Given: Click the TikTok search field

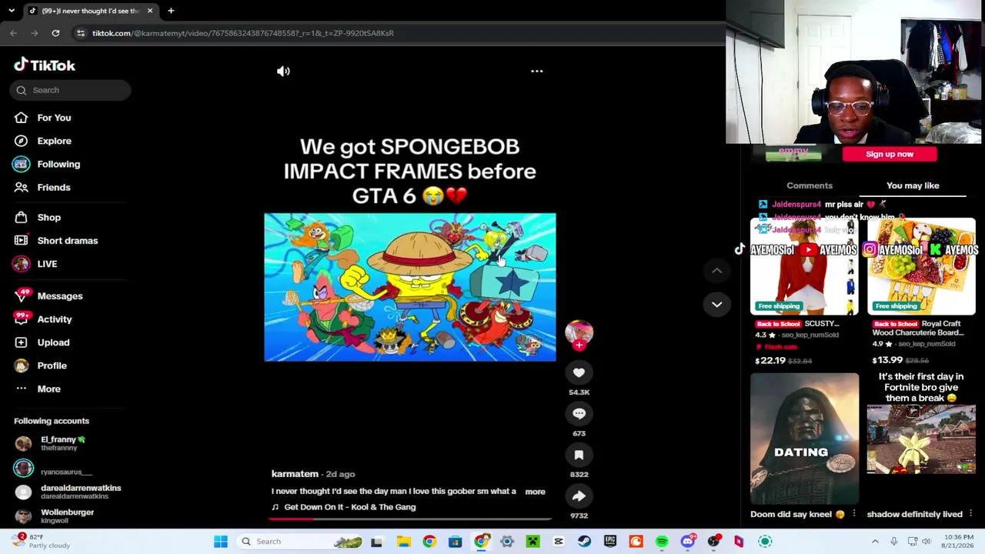Looking at the screenshot, I should (x=71, y=90).
